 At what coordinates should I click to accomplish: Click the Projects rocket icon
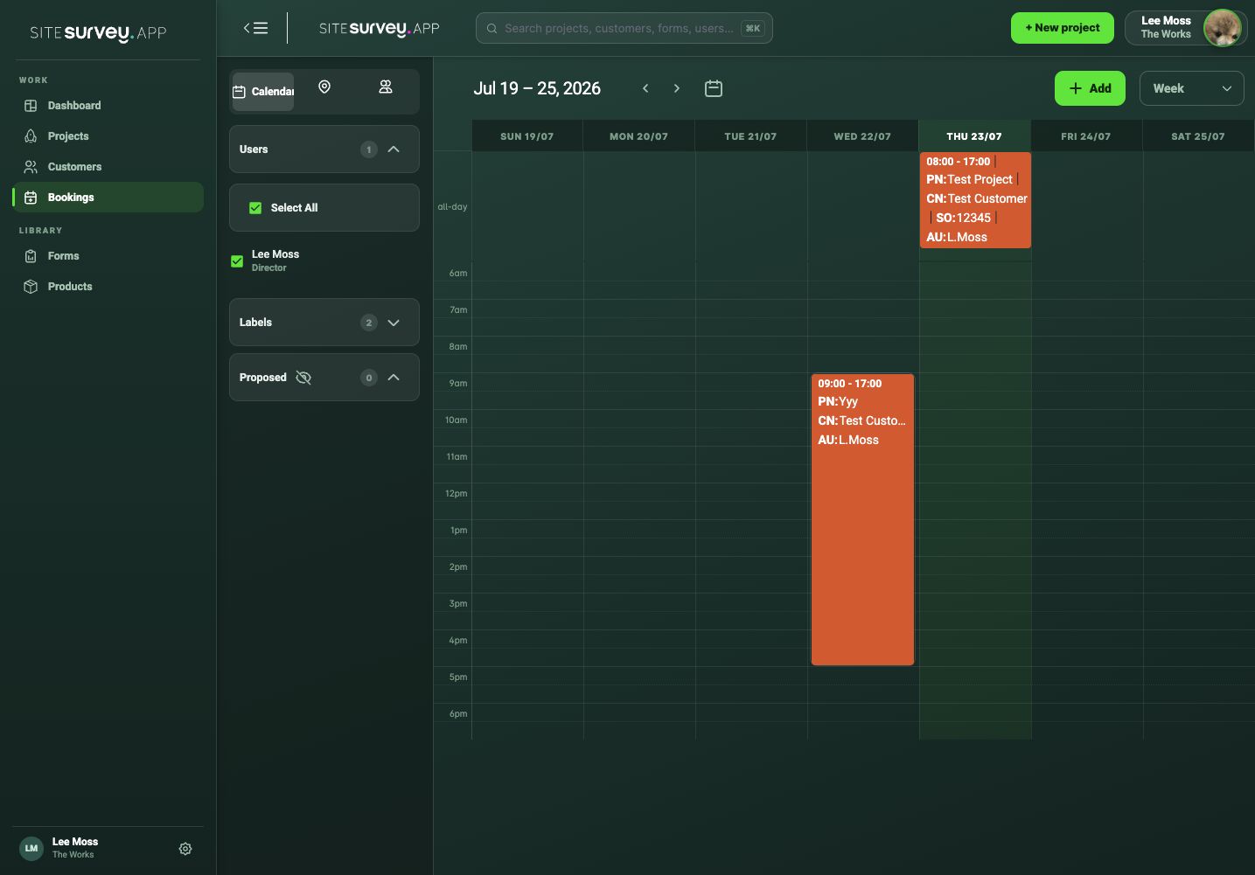31,136
